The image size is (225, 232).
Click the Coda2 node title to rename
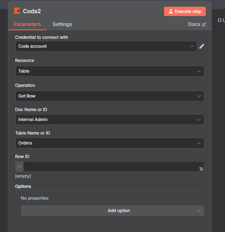(x=32, y=11)
